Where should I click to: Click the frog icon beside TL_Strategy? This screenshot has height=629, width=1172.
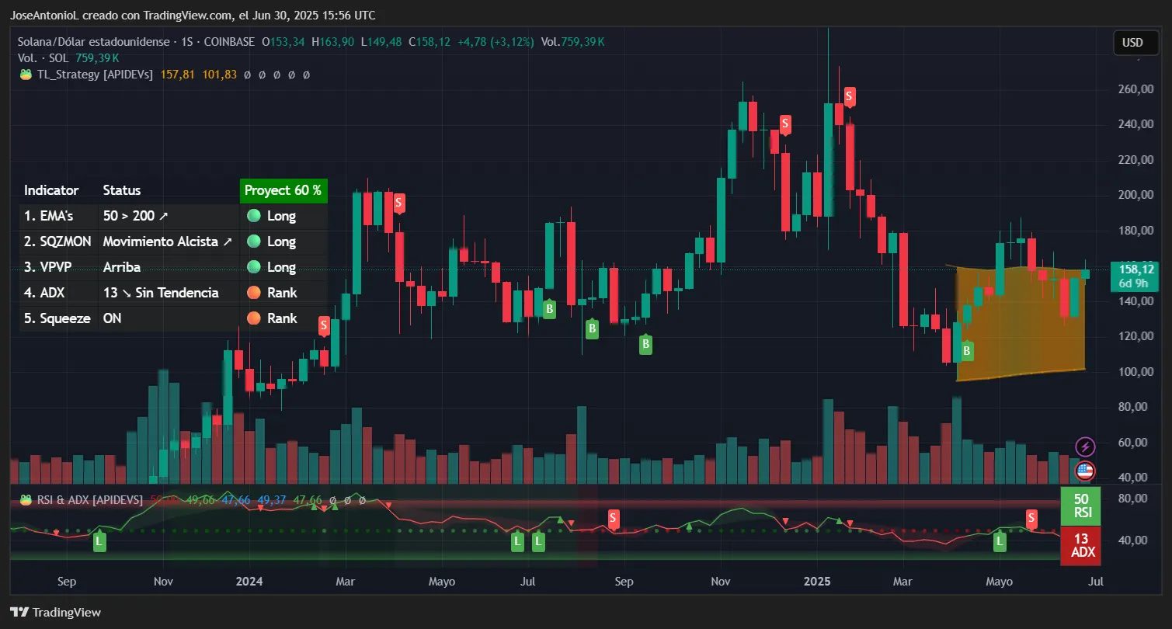tap(26, 75)
